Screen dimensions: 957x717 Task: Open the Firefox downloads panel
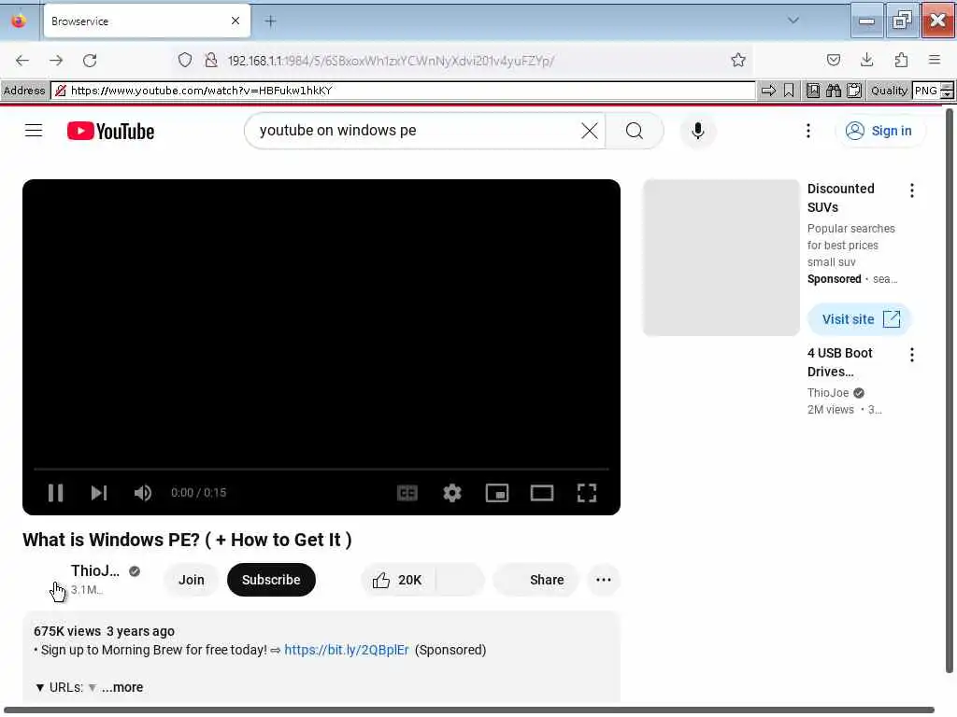coord(866,60)
